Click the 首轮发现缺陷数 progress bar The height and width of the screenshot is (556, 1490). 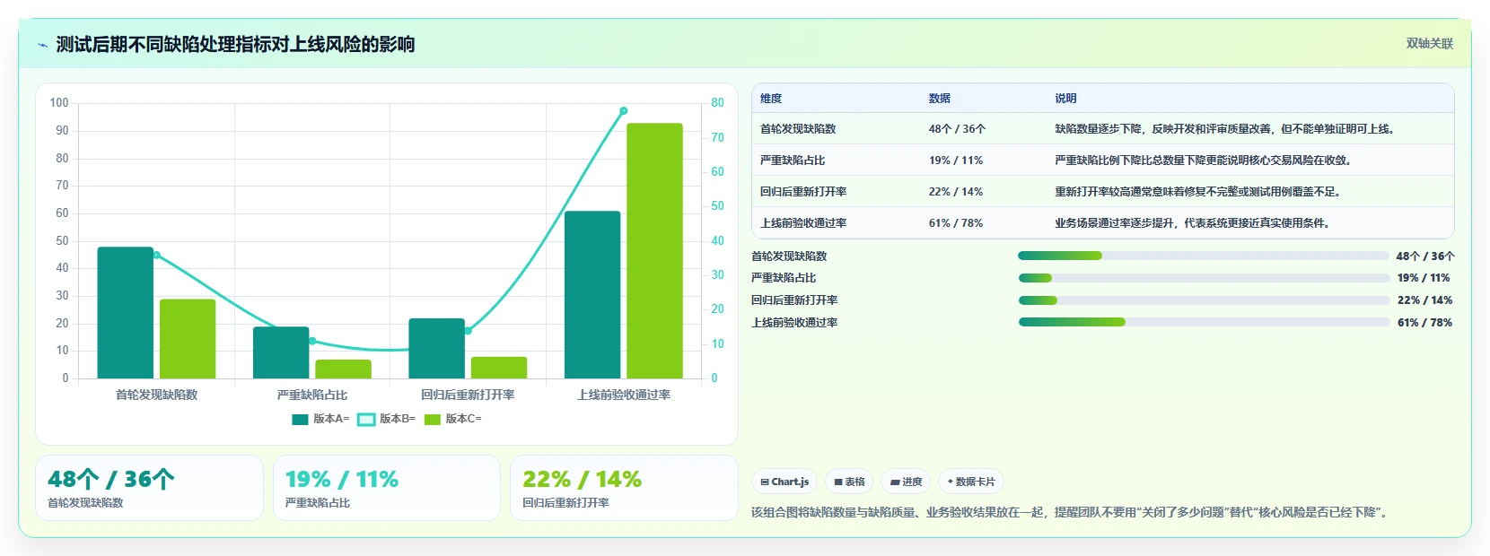pos(1203,256)
